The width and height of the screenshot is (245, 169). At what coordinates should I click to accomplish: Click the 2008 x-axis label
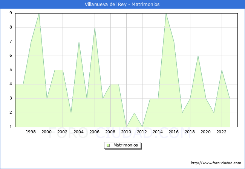pos(110,132)
